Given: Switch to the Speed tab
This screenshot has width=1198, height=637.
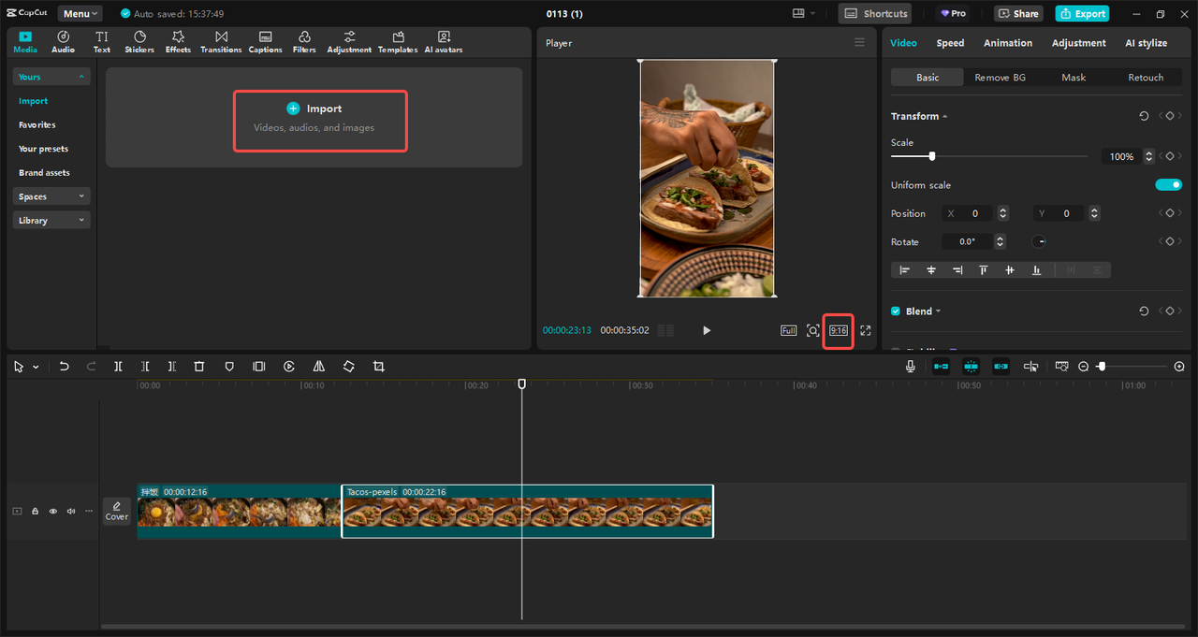Looking at the screenshot, I should click(950, 43).
